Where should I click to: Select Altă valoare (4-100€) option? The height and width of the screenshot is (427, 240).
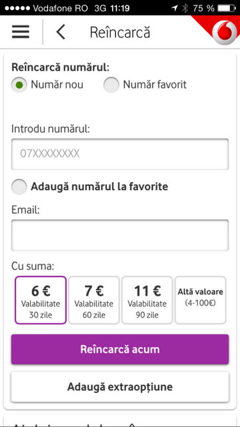click(x=200, y=300)
